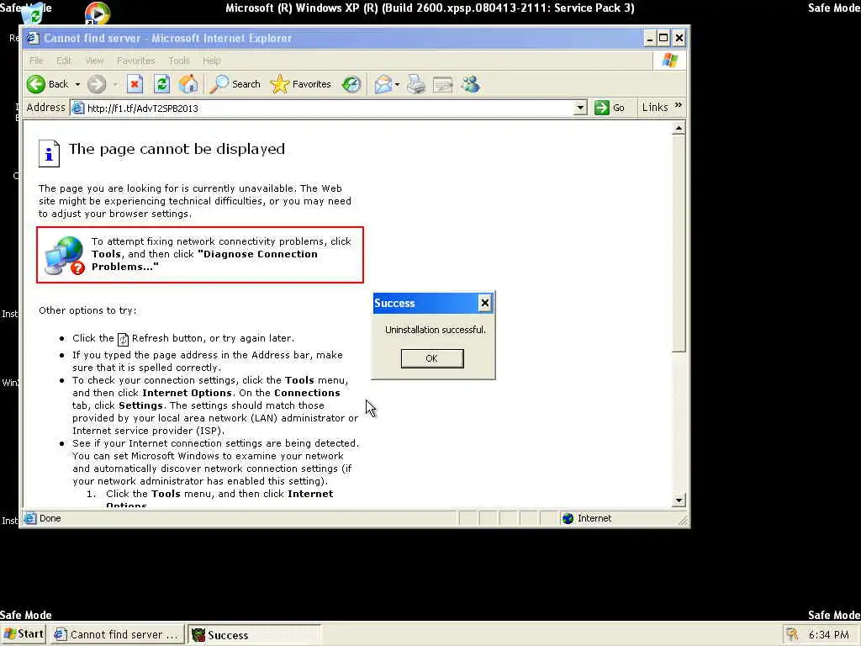The image size is (861, 646).
Task: Click the 6:34 PM clock
Action: 828,634
